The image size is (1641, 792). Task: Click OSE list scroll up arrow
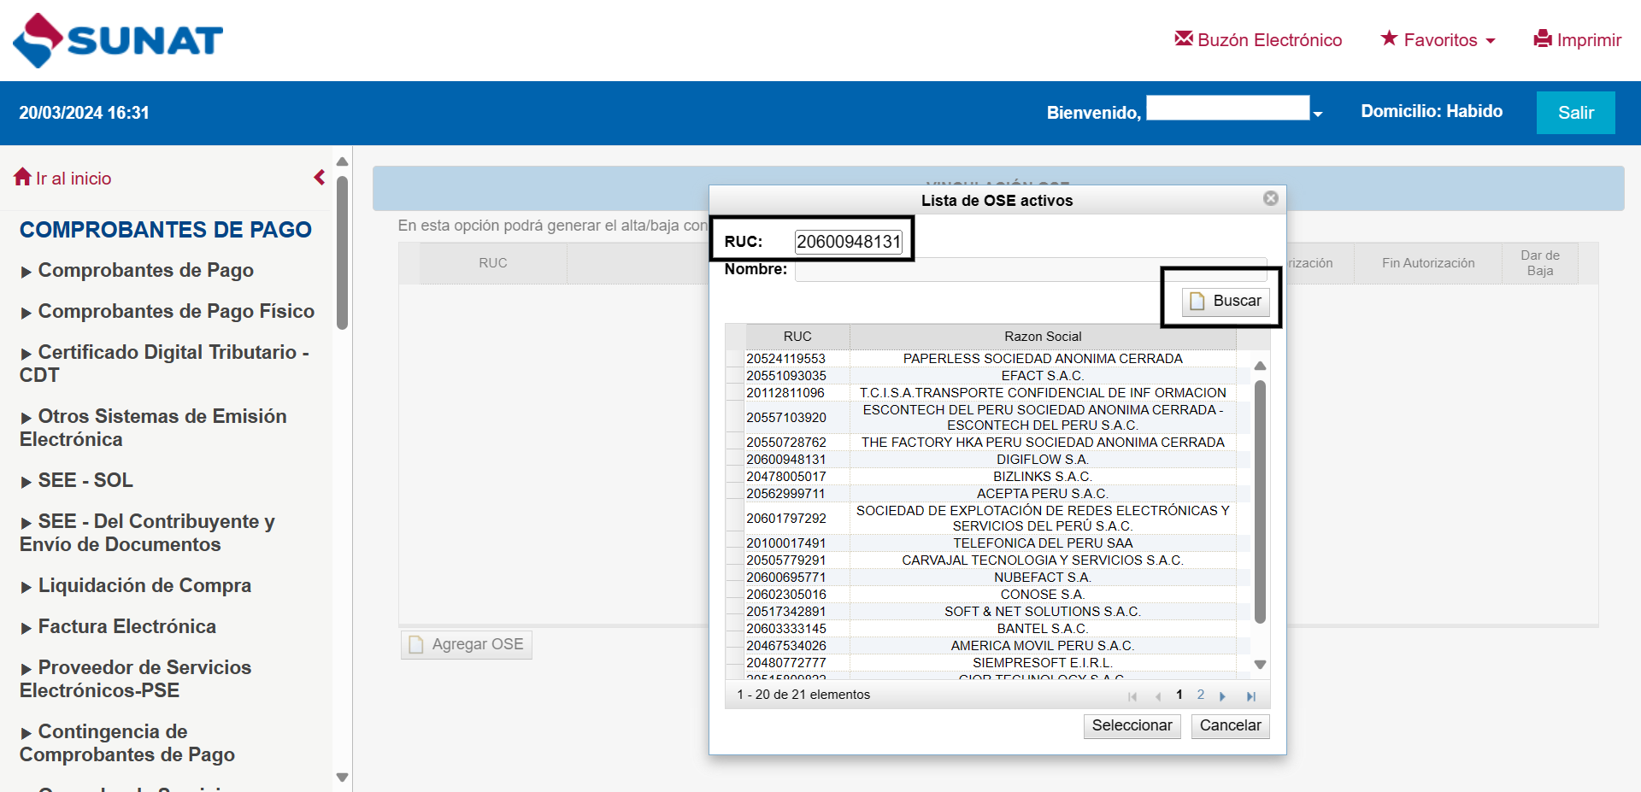[x=1260, y=366]
